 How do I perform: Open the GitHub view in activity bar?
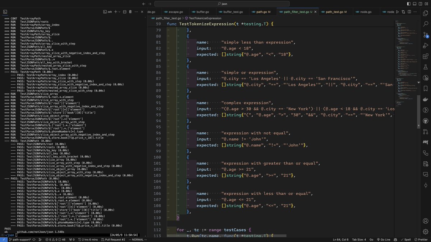coord(426,121)
